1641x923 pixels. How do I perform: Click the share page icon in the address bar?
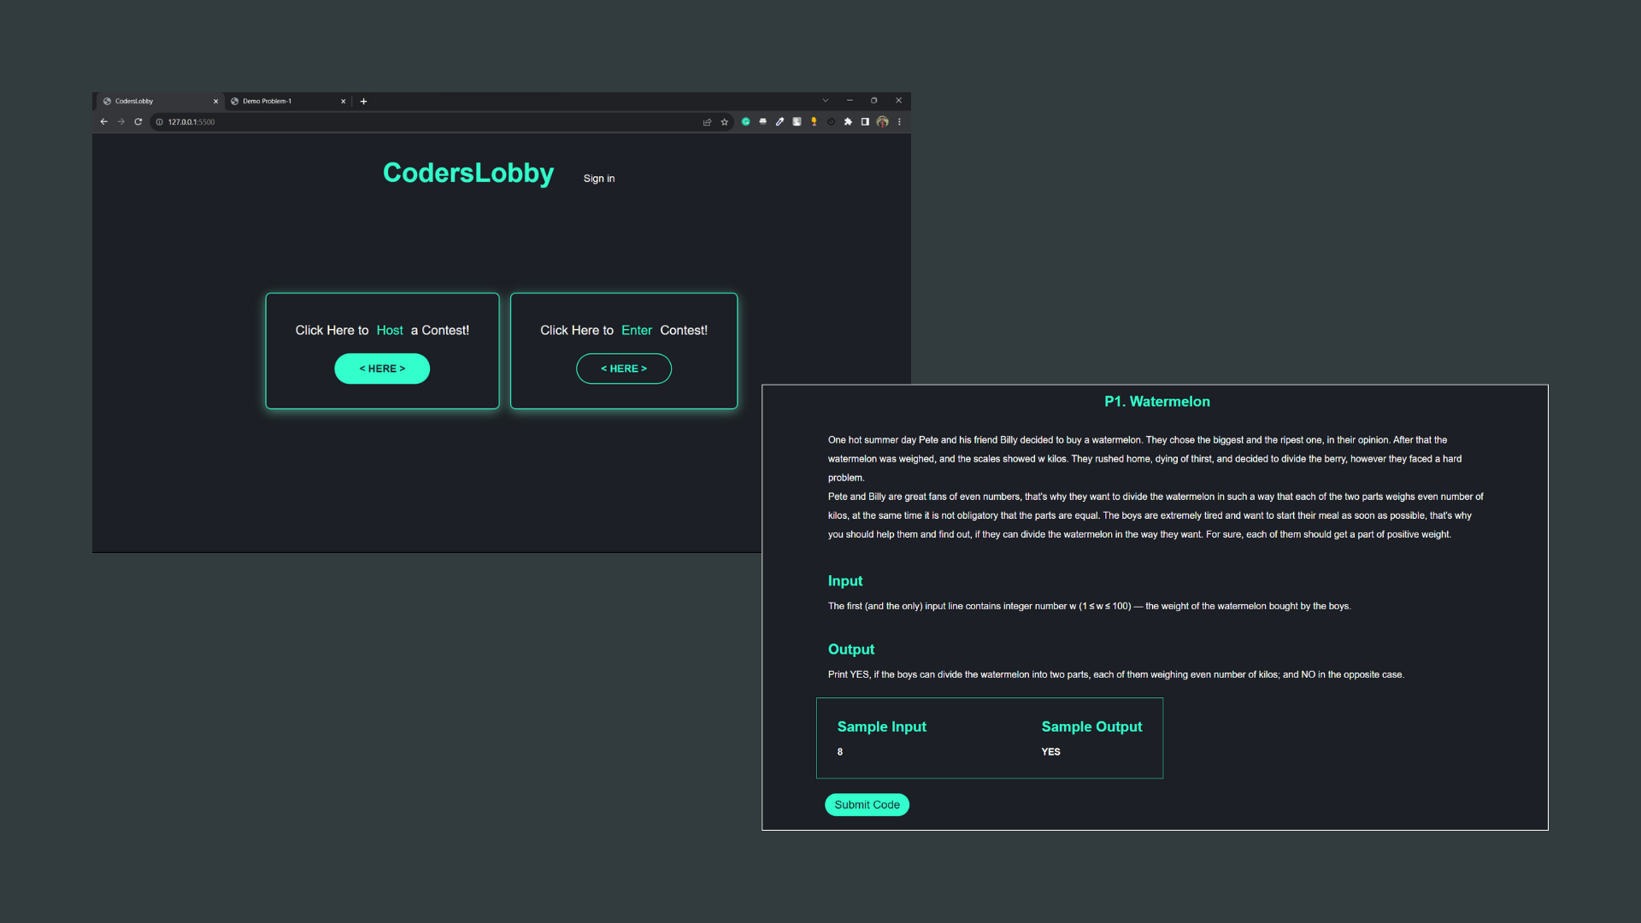707,122
